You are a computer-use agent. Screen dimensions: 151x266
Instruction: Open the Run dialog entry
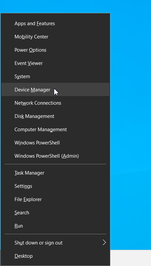click(55, 226)
